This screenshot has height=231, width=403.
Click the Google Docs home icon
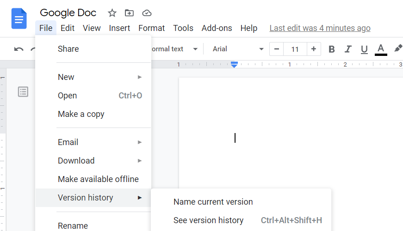tap(19, 18)
